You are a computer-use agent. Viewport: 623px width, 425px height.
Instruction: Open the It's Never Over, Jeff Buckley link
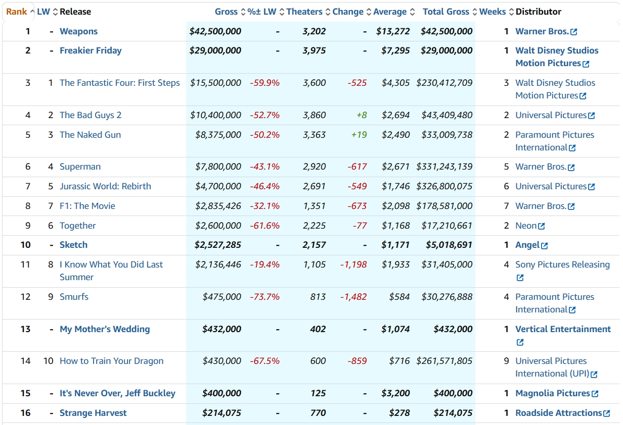(x=117, y=393)
